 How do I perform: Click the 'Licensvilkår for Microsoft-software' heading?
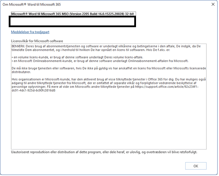(37, 41)
